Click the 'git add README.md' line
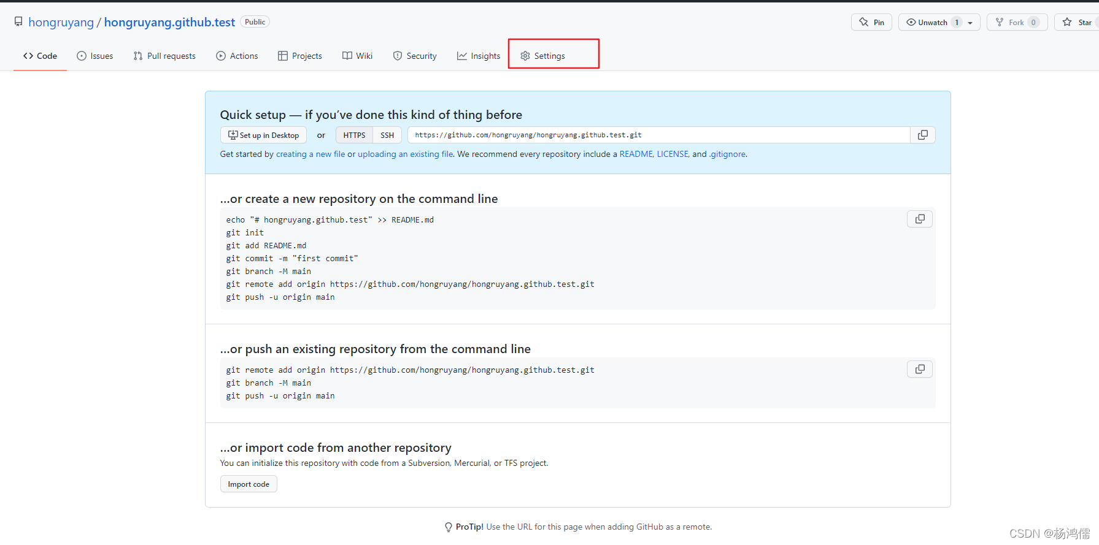The height and width of the screenshot is (545, 1099). click(266, 245)
